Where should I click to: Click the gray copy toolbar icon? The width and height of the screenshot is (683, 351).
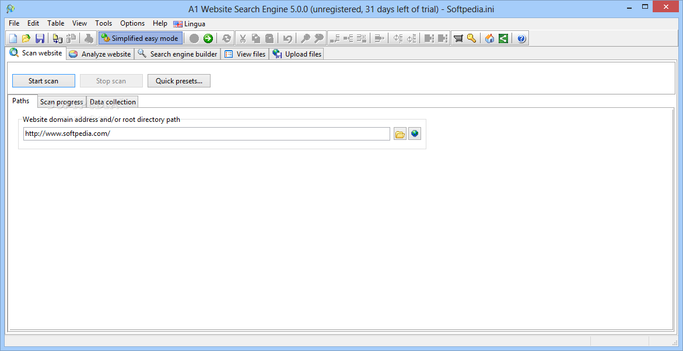pos(257,38)
